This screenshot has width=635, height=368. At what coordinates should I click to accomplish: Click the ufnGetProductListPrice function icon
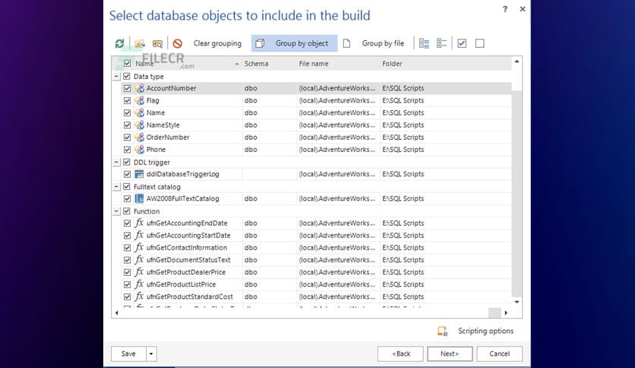coord(139,284)
